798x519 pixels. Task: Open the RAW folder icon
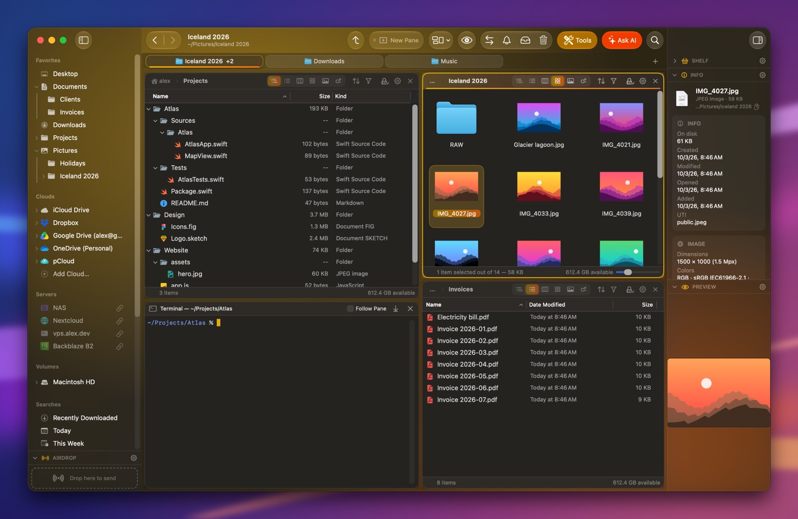point(456,118)
